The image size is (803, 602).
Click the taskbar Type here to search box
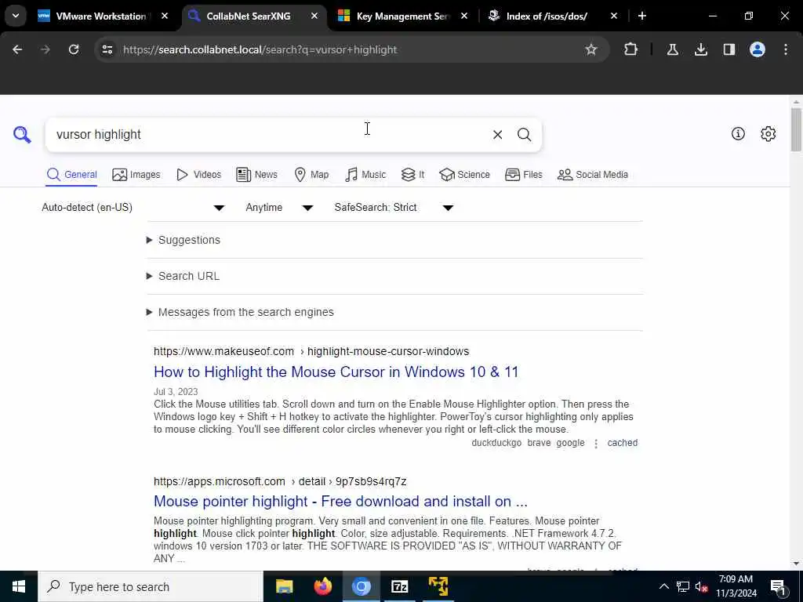[x=150, y=586]
